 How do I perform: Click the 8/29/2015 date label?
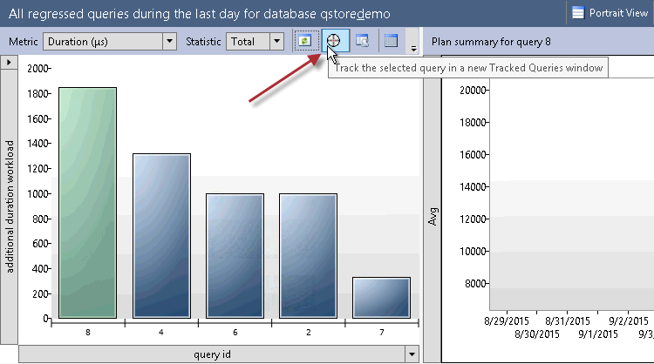[507, 321]
